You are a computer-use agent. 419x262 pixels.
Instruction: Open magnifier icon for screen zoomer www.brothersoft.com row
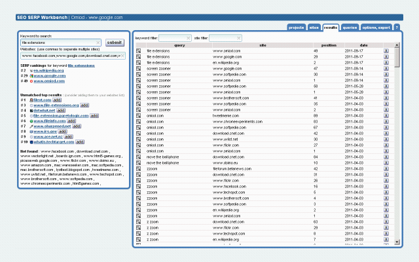pos(138,98)
